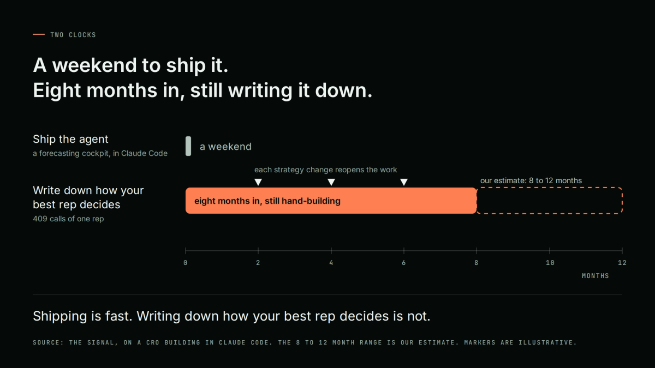Click the 0 tick label on axis

pyautogui.click(x=186, y=263)
